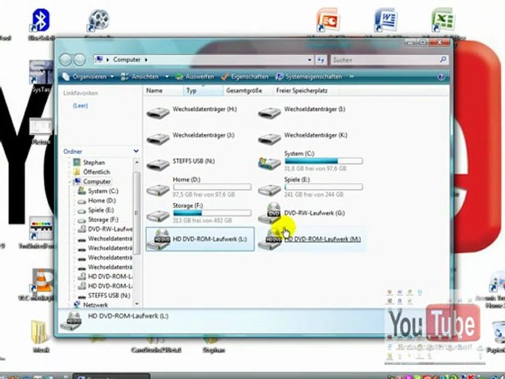
Task: Click the refresh button beside address bar
Action: pyautogui.click(x=321, y=59)
